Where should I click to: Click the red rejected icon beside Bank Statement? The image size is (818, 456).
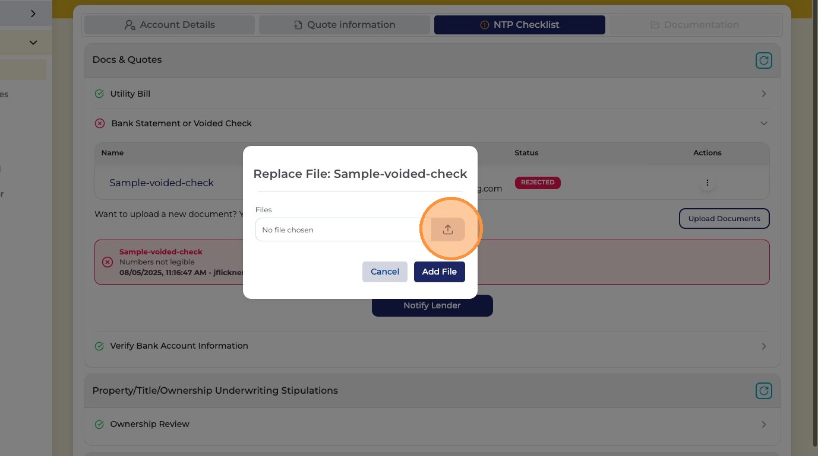(x=100, y=123)
